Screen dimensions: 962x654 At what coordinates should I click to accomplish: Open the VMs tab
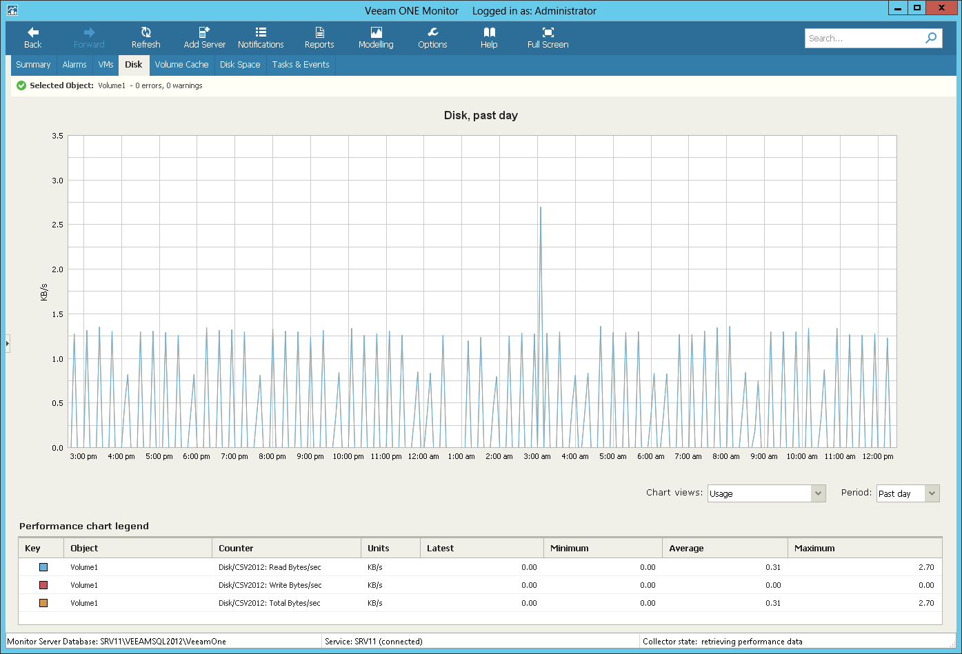[x=106, y=65]
